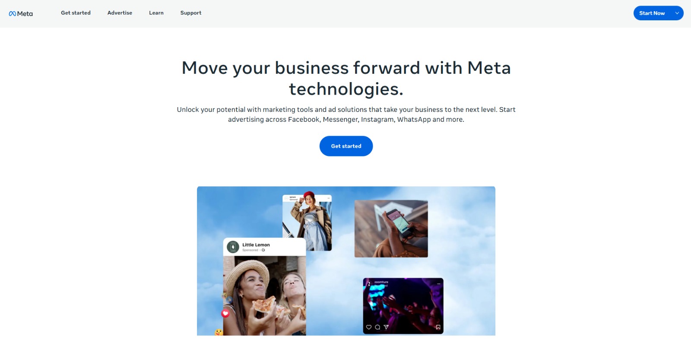The width and height of the screenshot is (691, 343).
Task: Click the heart like icon on zoomture post
Action: (x=369, y=327)
